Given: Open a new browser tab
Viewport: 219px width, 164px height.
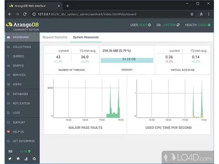Looking at the screenshot, I should pyautogui.click(x=67, y=6).
